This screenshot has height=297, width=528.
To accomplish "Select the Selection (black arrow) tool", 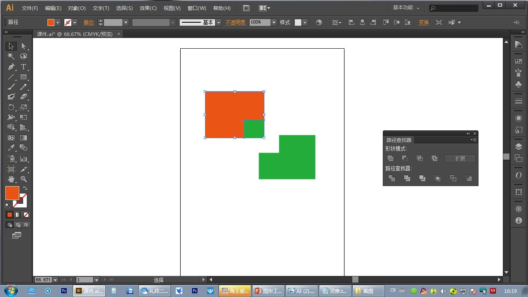I will (x=11, y=46).
